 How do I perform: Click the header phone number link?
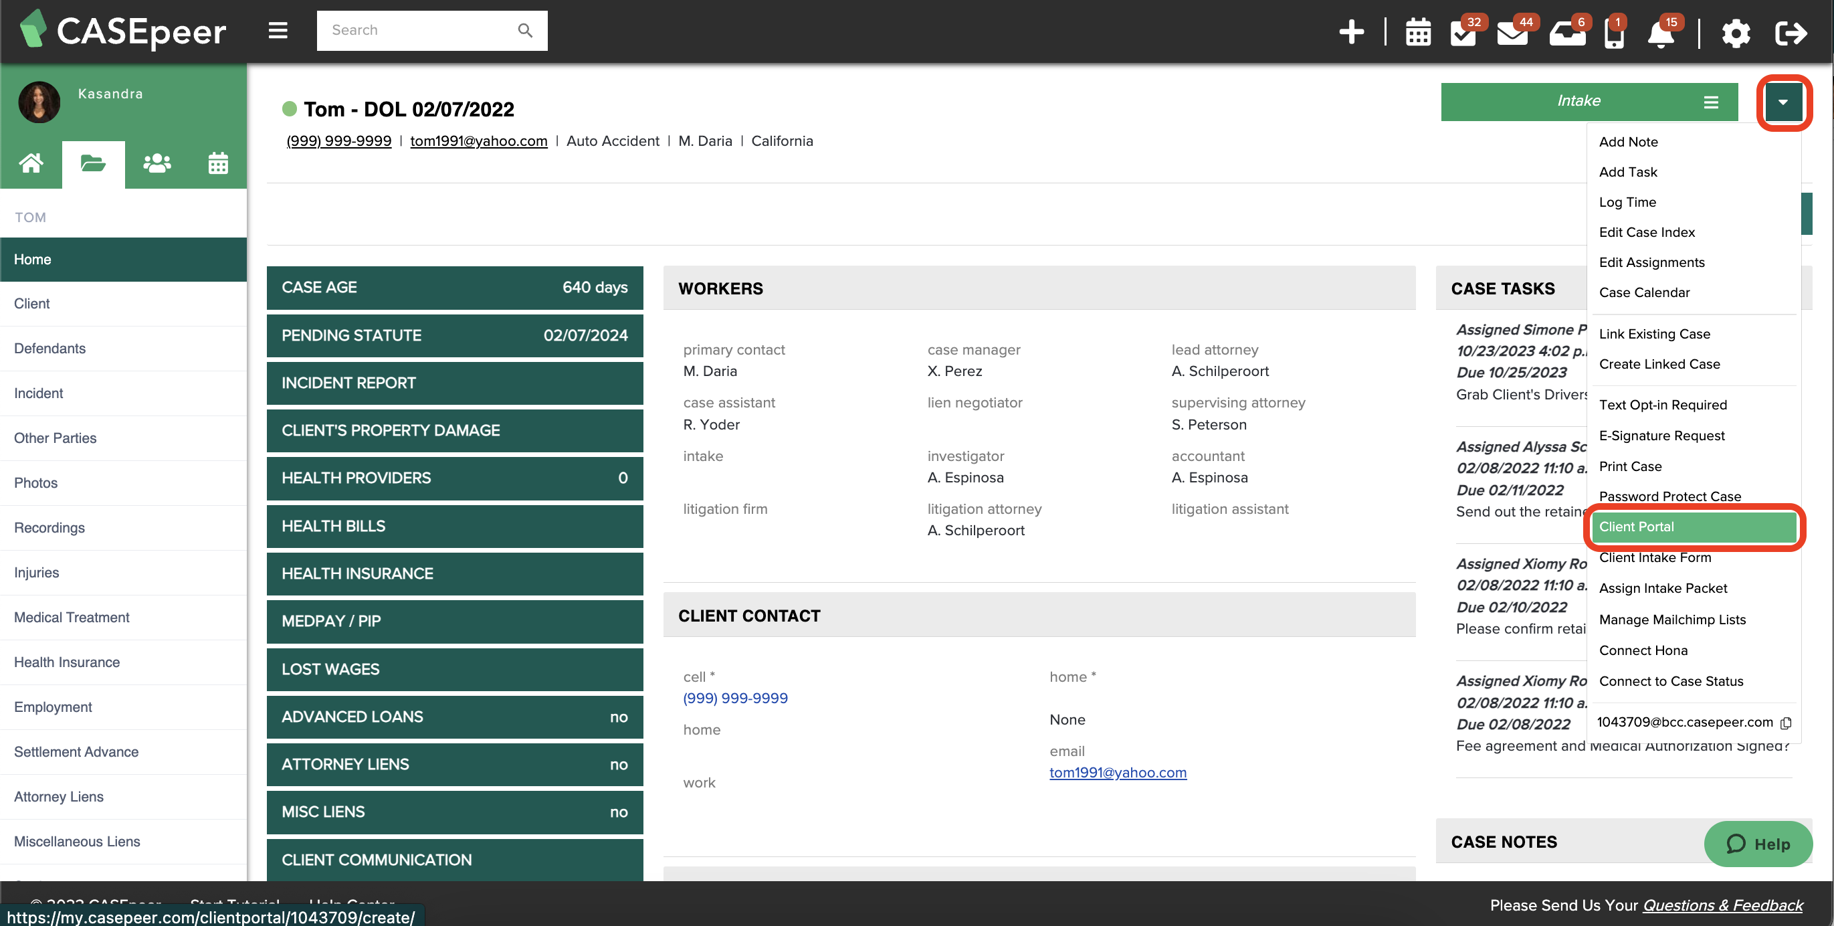pos(338,141)
